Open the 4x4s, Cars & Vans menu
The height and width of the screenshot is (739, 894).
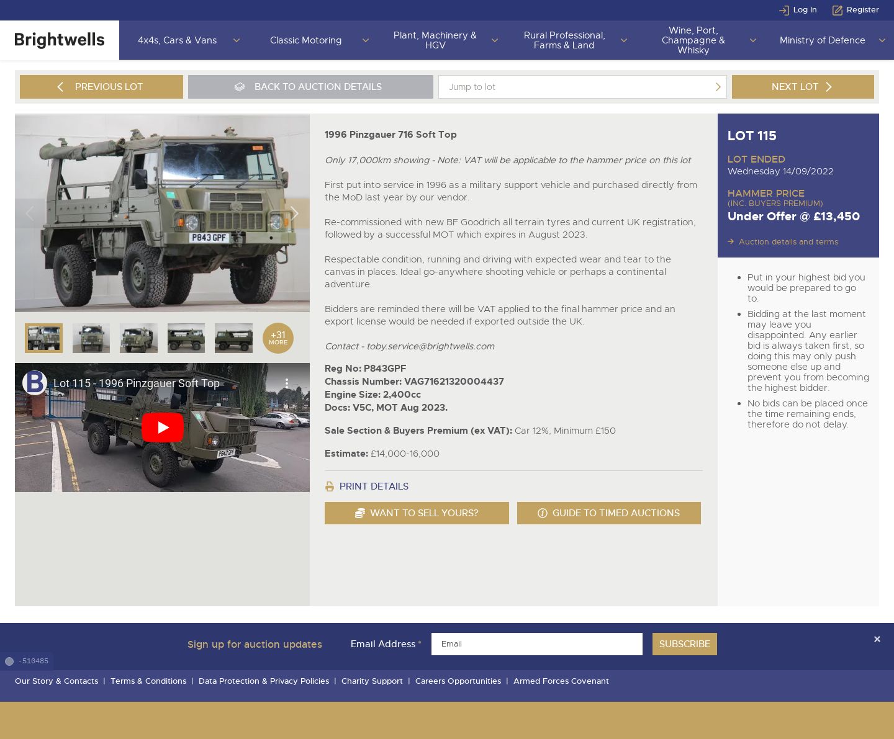pos(178,40)
